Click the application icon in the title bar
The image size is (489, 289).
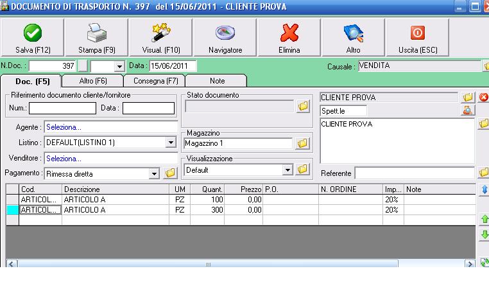[4, 6]
